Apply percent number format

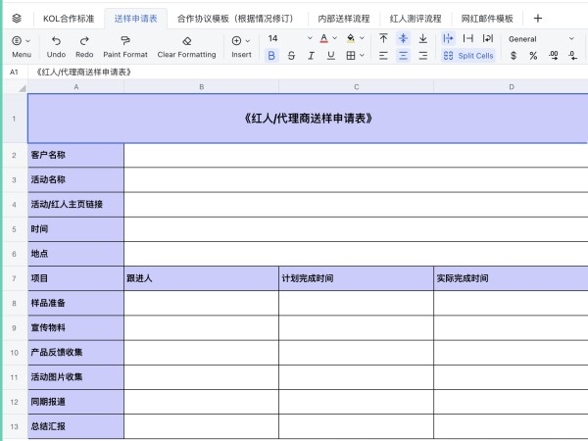click(533, 56)
